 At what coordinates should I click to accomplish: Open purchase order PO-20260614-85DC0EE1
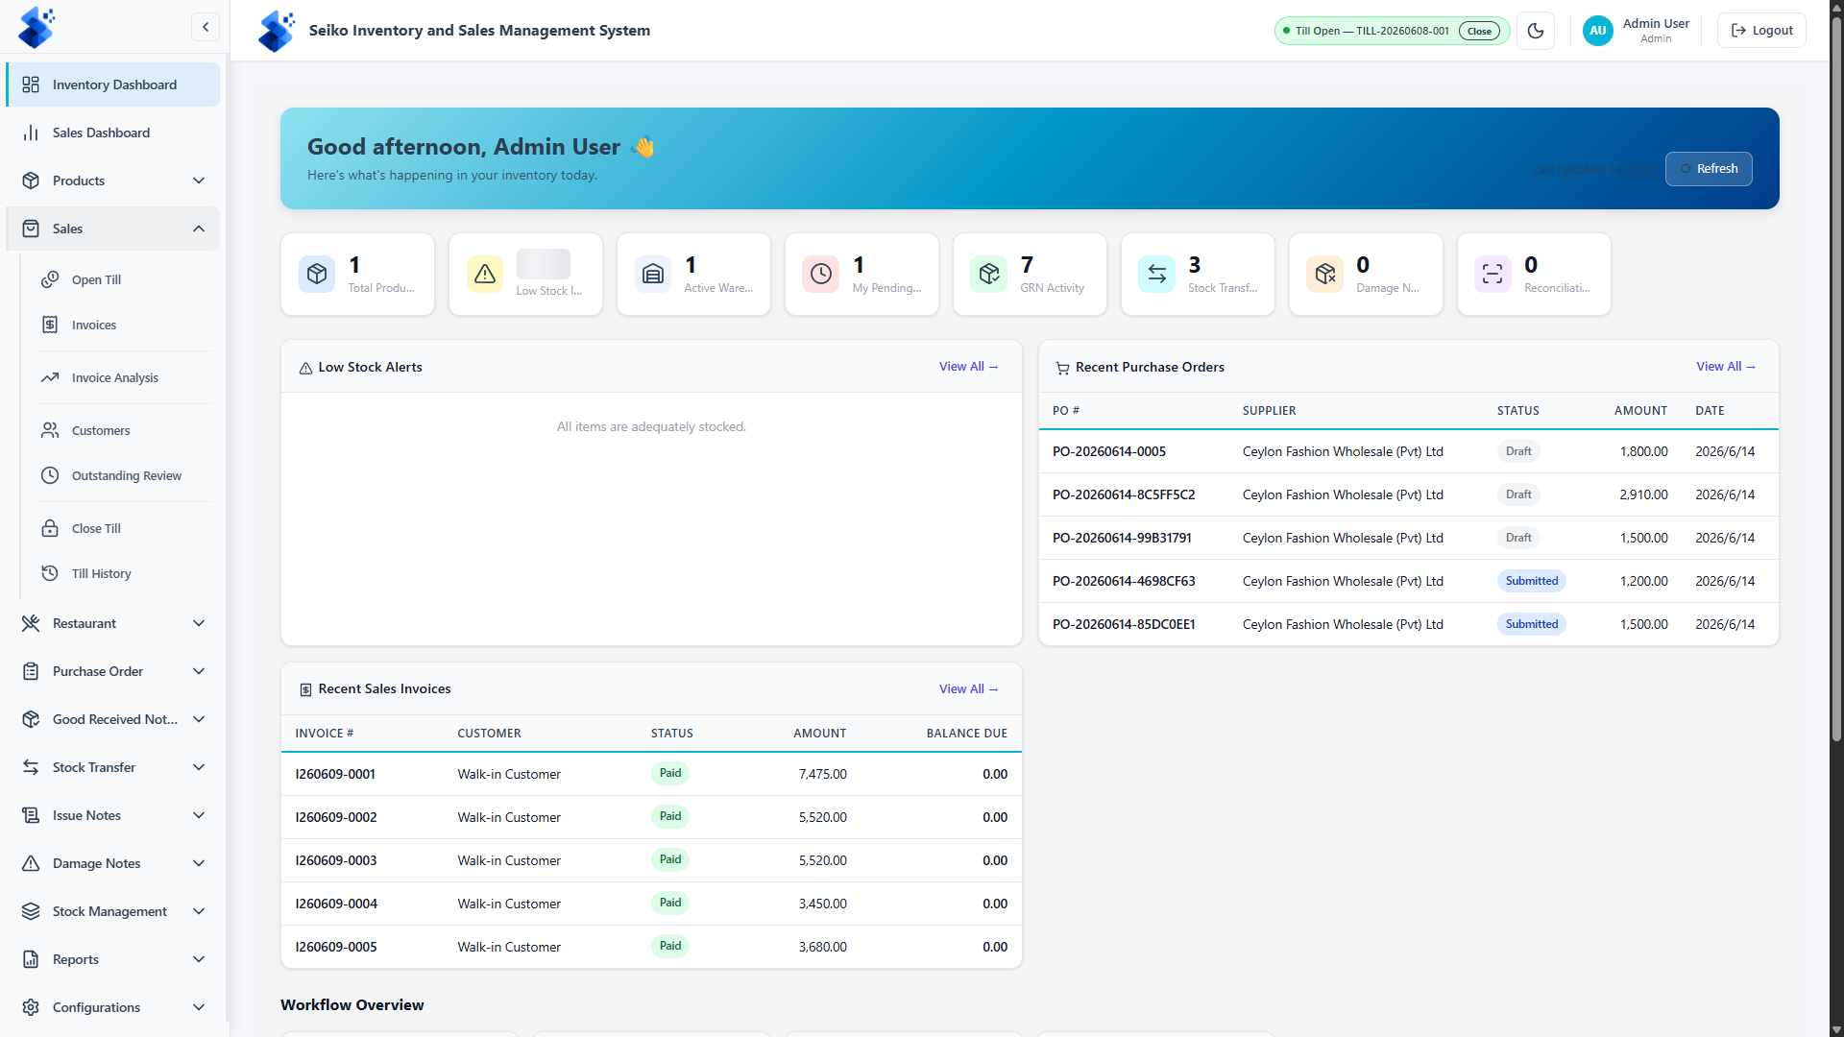point(1124,624)
